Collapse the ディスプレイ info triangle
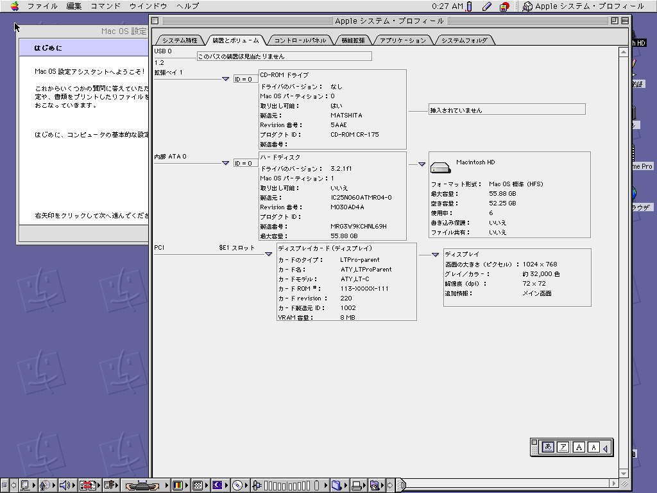 coord(436,254)
